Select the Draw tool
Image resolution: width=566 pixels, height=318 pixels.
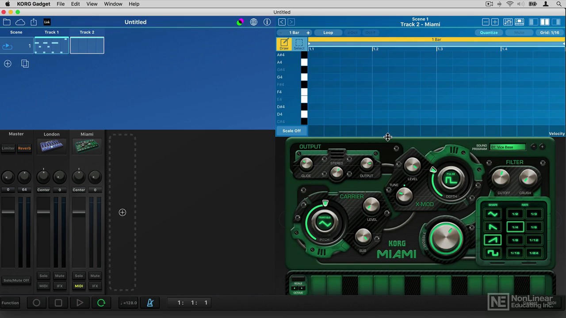[284, 44]
